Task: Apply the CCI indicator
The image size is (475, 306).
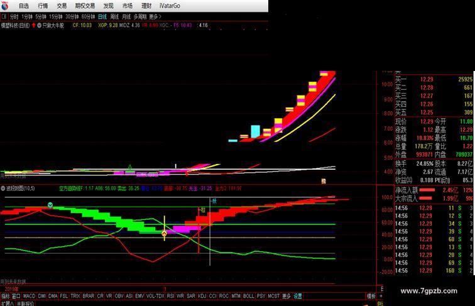Action: pos(212,296)
